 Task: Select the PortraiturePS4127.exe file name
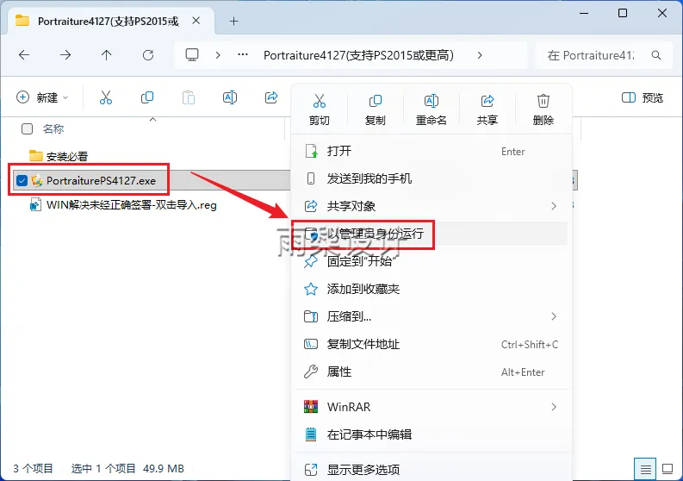pyautogui.click(x=101, y=180)
